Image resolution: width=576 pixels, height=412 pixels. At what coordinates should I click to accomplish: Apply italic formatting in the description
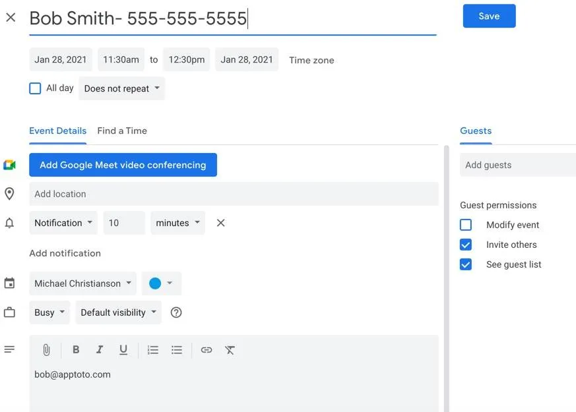100,349
